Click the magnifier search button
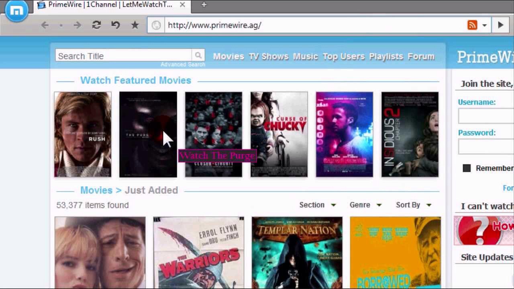514x289 pixels. point(198,55)
